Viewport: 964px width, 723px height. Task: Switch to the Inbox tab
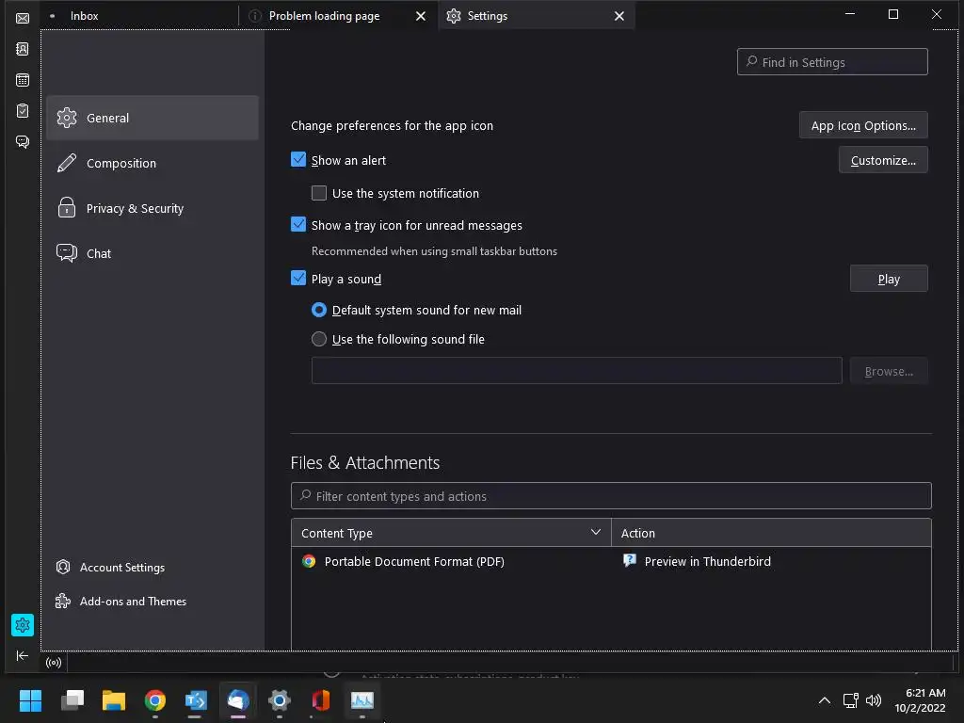point(140,15)
